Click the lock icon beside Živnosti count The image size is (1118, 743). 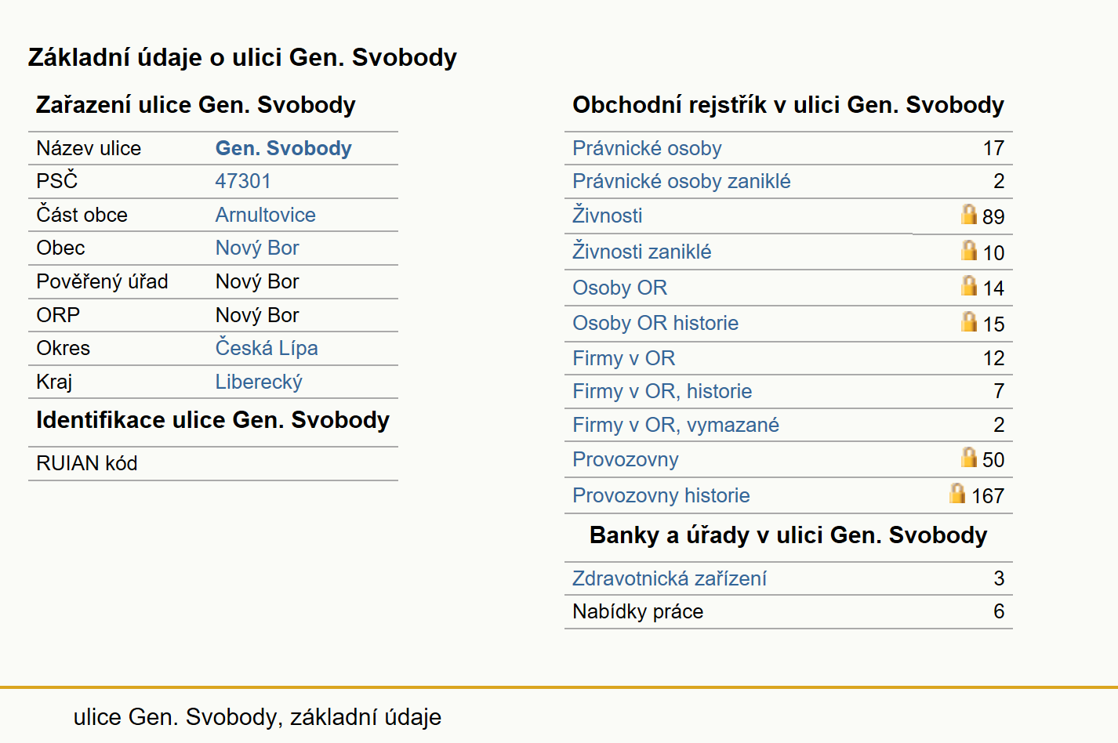[969, 214]
